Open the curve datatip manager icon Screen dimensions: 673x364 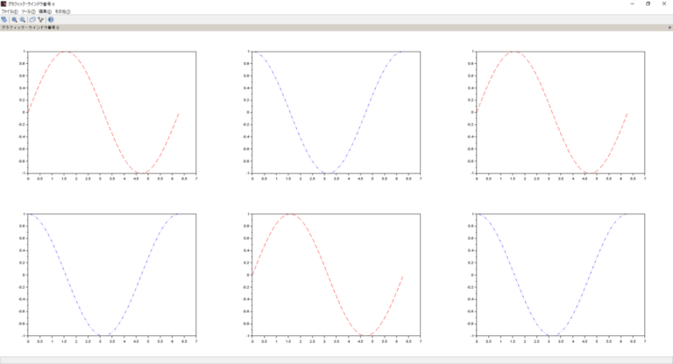point(41,20)
